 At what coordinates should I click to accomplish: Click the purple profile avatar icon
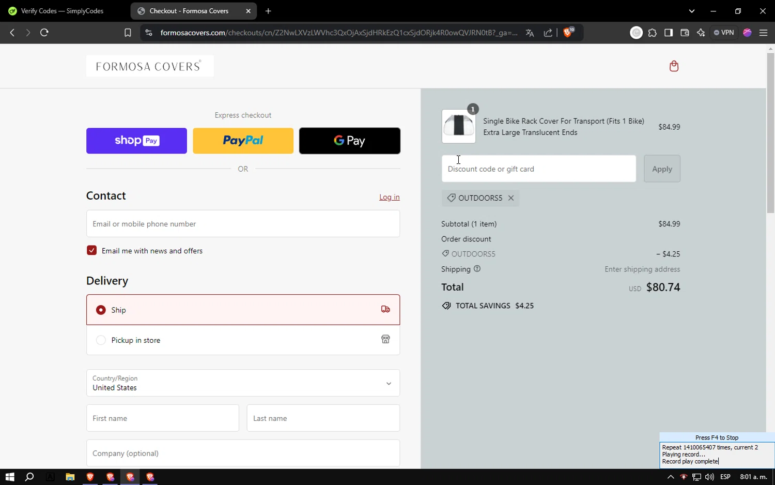pos(747,33)
